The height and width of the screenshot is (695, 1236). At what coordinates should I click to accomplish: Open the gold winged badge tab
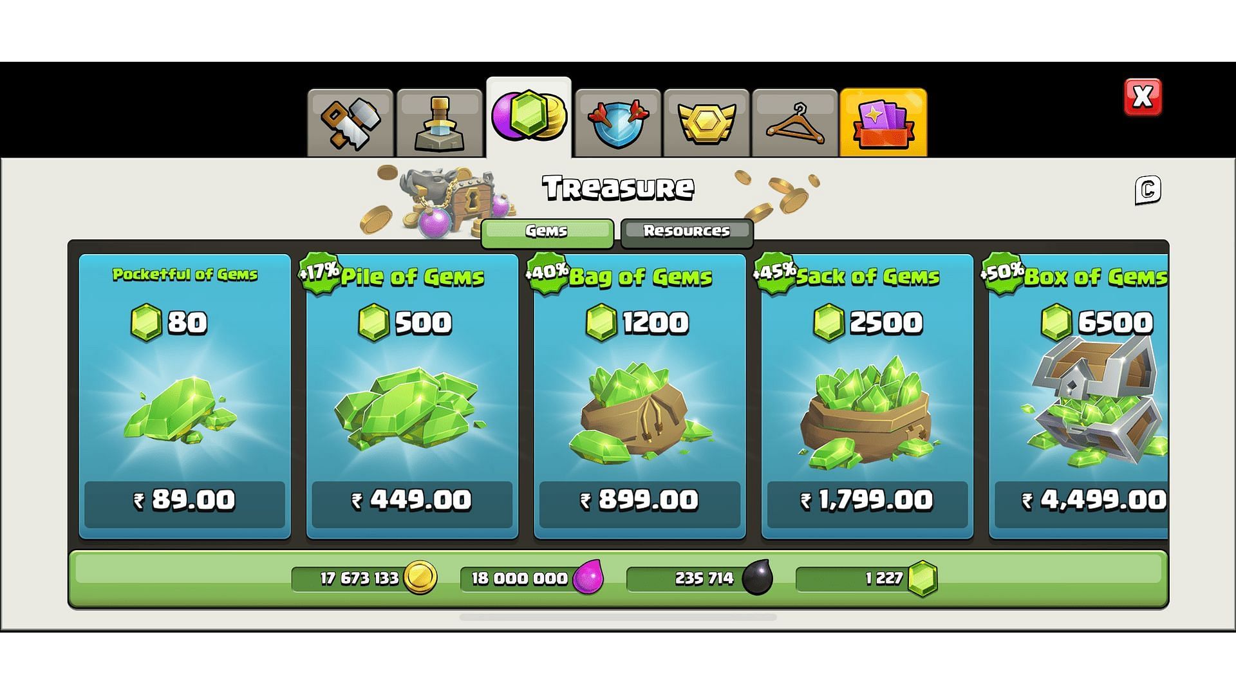(x=706, y=123)
